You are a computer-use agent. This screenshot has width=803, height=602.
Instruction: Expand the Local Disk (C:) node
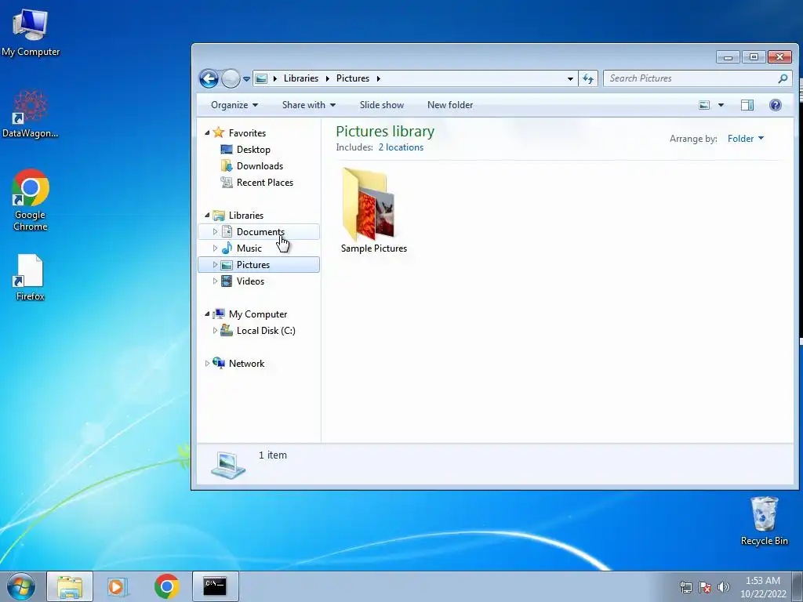[x=215, y=331]
